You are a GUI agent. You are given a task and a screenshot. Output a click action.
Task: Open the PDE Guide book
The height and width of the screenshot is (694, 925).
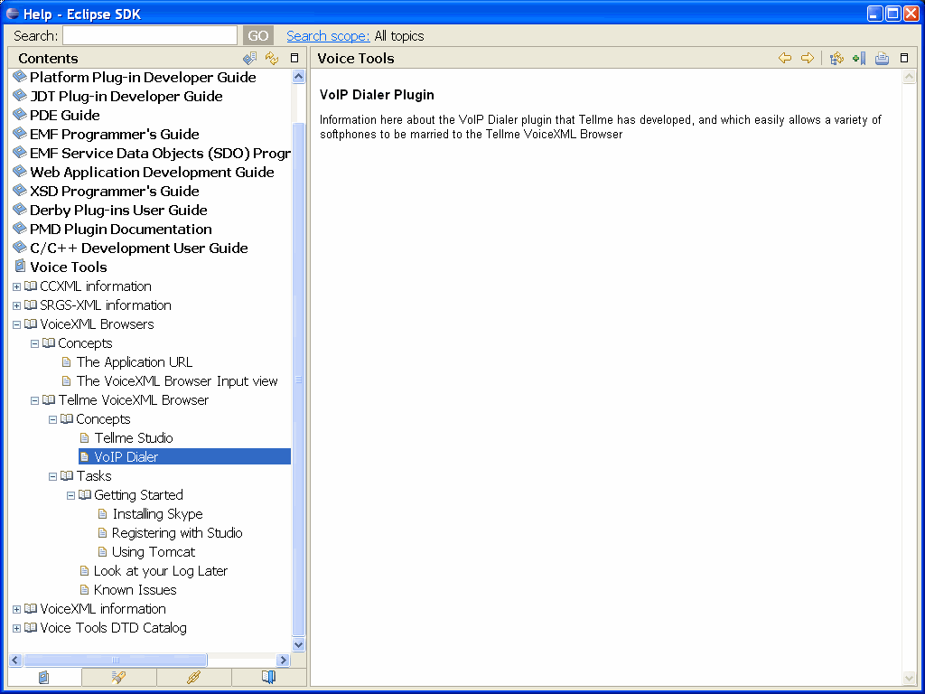65,115
